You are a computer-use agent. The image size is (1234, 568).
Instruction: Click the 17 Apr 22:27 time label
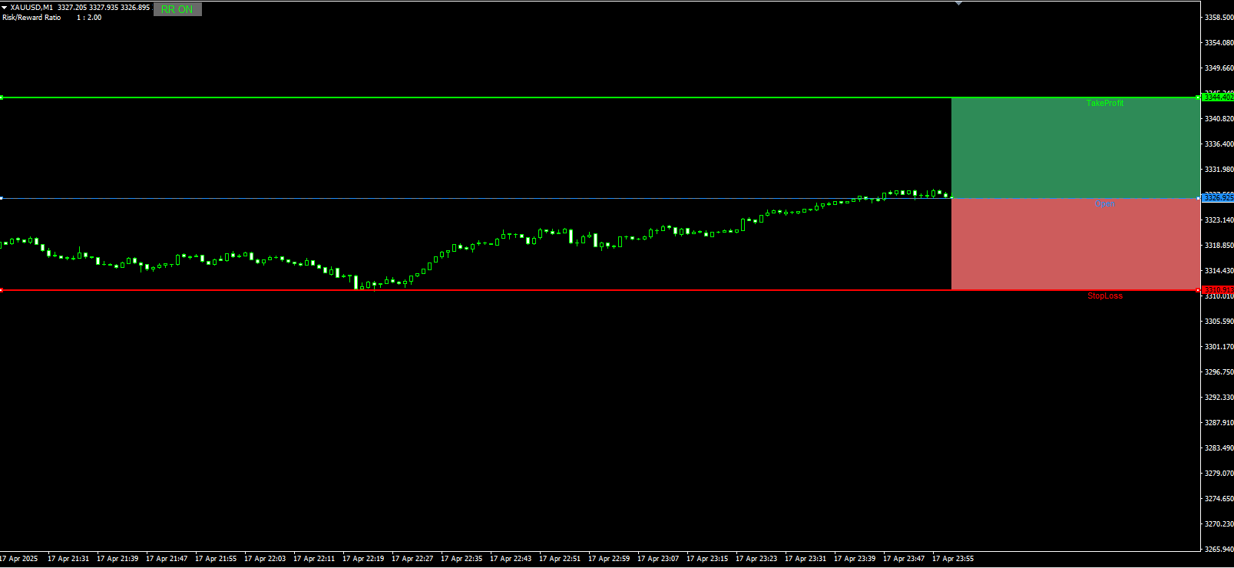[x=412, y=559]
